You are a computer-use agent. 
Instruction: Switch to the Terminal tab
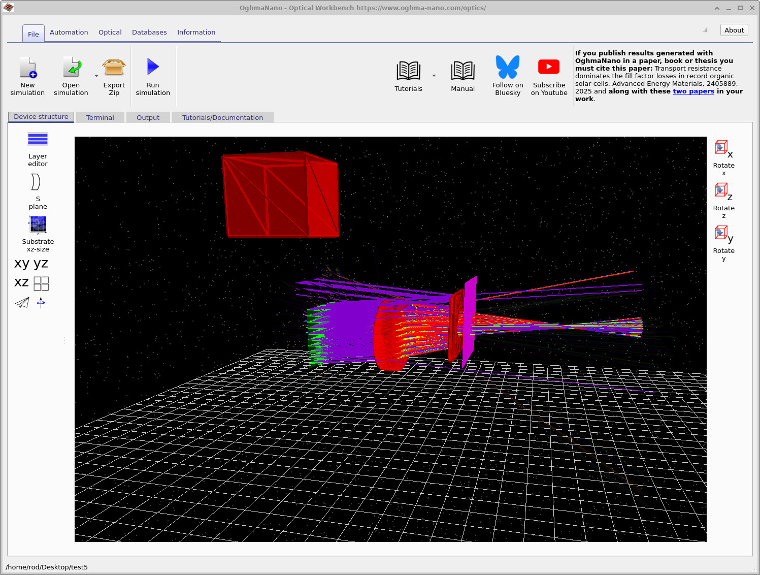coord(100,117)
